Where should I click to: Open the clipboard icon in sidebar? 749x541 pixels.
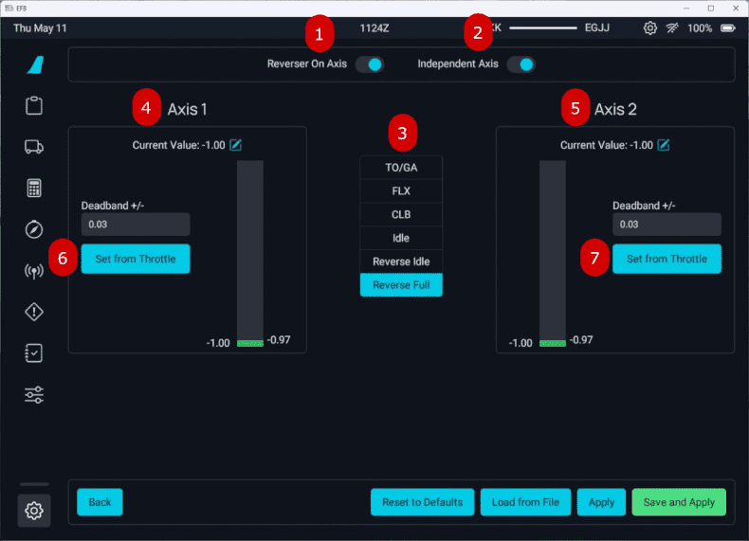[x=34, y=105]
